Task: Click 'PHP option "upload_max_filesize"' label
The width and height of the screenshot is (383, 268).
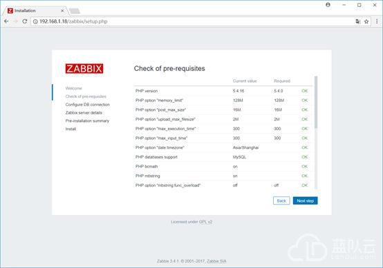Action: [165, 119]
